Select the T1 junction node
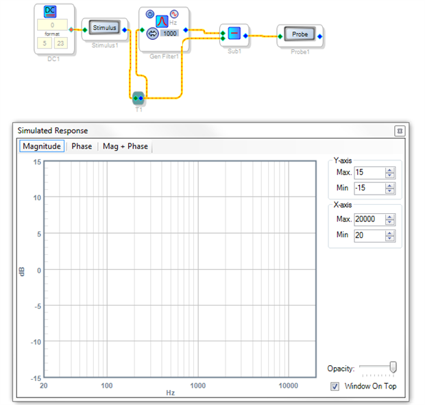Viewport: 425px width, 405px height. point(138,99)
